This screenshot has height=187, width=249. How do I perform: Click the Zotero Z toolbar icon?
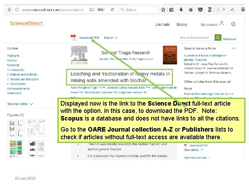coord(210,10)
